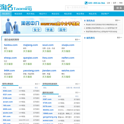124x124 pixels.
Task: Open the queqiao.com domain link
Action: tap(31, 58)
